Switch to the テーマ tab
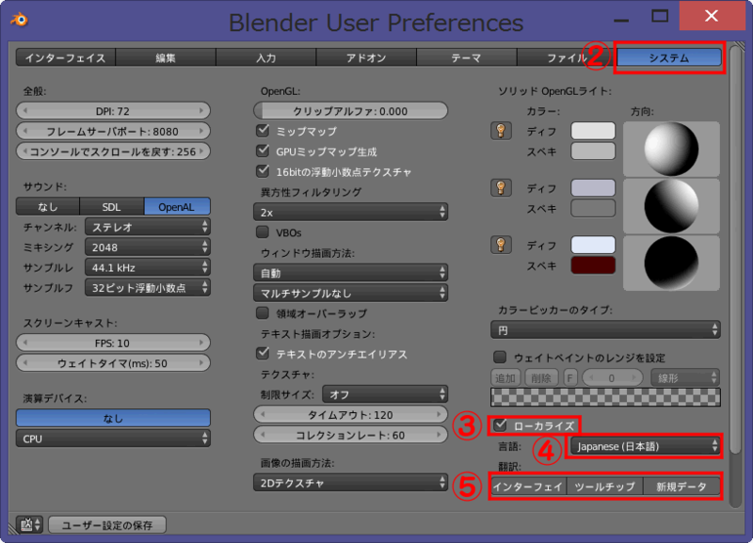753x543 pixels. click(467, 57)
